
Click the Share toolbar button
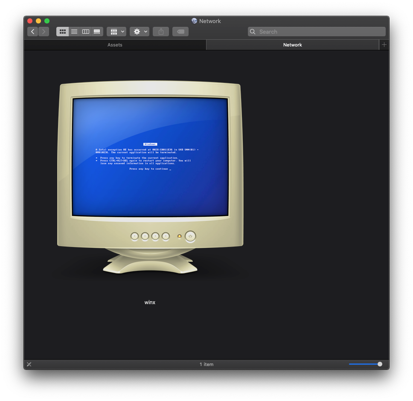pyautogui.click(x=161, y=32)
